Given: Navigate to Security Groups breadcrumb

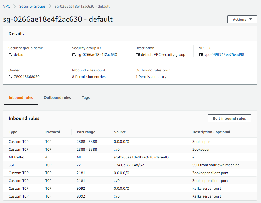Looking at the screenshot, I should (32, 6).
